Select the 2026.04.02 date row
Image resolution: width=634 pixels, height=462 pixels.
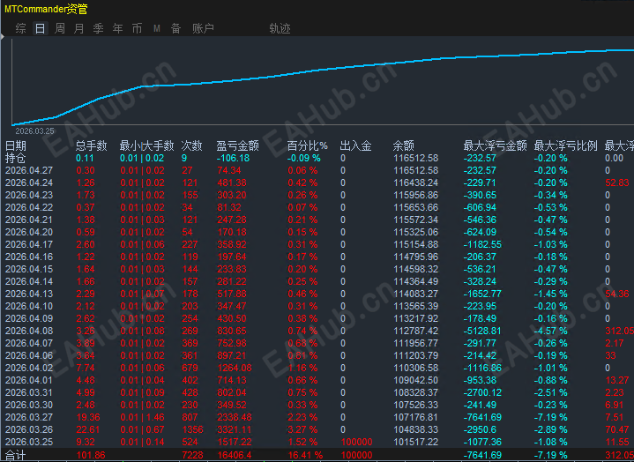(x=317, y=368)
